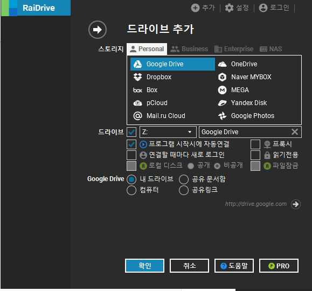
Task: Select the 공유 문서함 radio button
Action: 184,179
